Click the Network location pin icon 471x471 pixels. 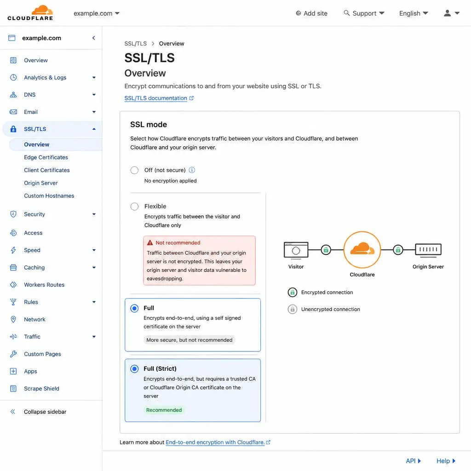pos(13,319)
